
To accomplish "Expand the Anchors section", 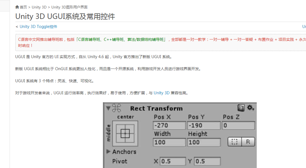I will (x=108, y=151).
